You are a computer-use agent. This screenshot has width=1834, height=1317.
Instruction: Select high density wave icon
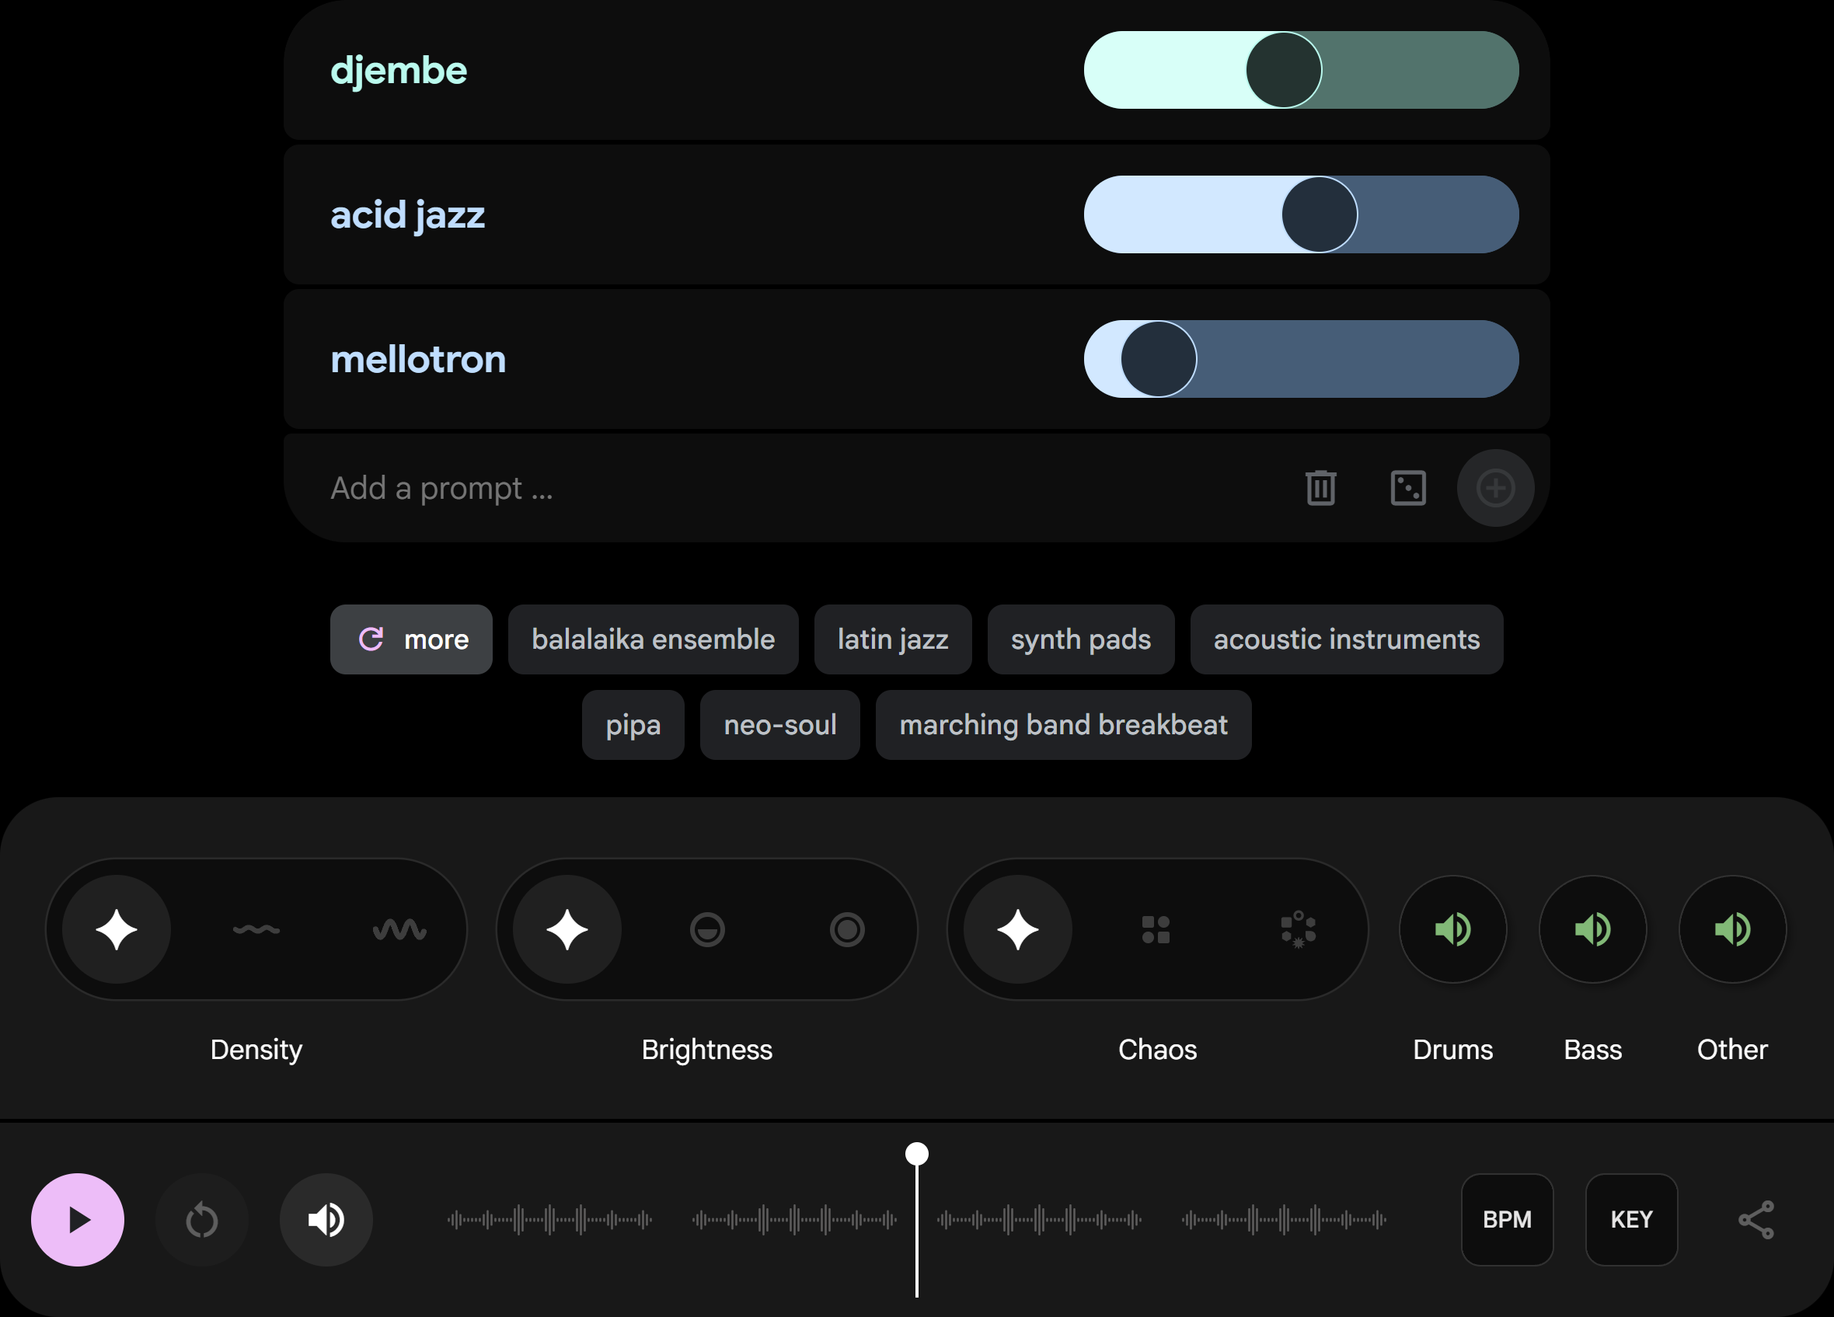coord(399,929)
